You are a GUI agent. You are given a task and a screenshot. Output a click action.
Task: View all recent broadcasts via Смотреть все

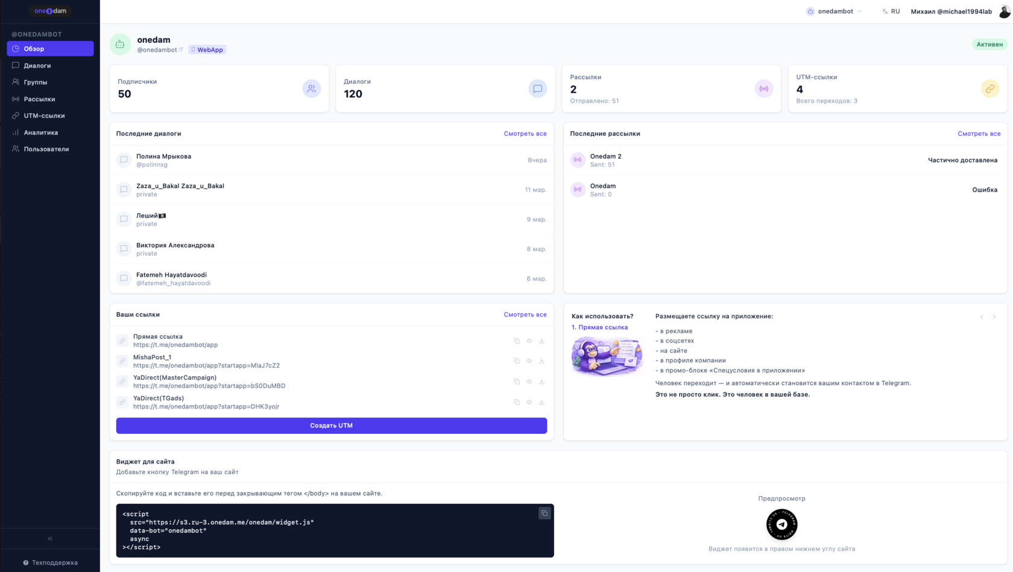(x=979, y=134)
